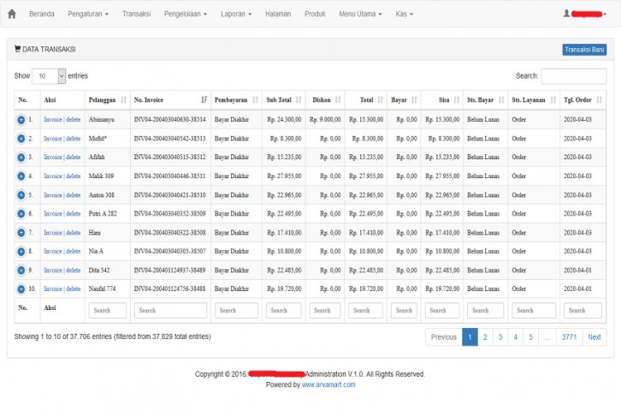Go to pagination page 4

click(x=515, y=337)
